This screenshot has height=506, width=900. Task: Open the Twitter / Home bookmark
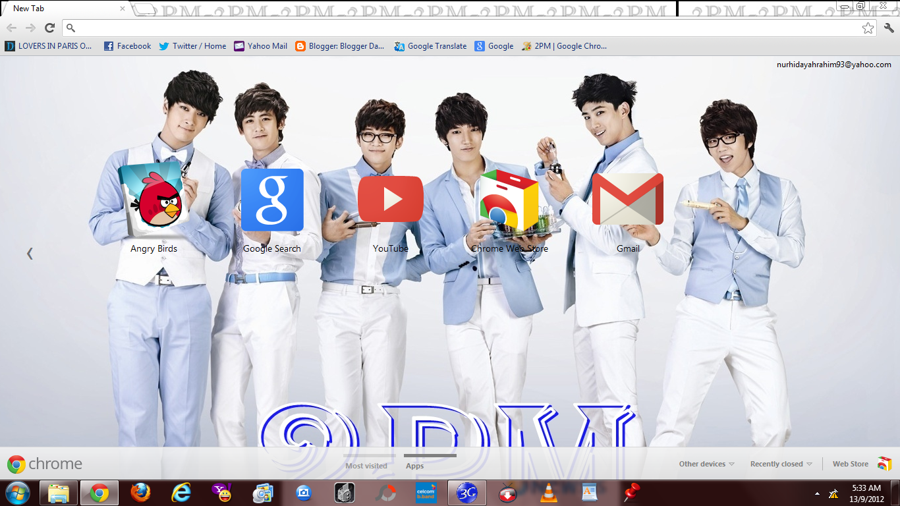point(192,46)
